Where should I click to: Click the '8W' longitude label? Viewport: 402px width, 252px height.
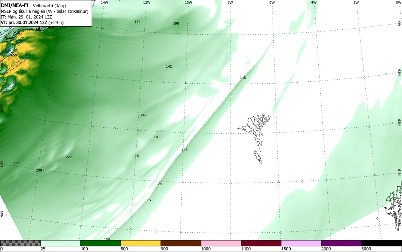(x=230, y=2)
